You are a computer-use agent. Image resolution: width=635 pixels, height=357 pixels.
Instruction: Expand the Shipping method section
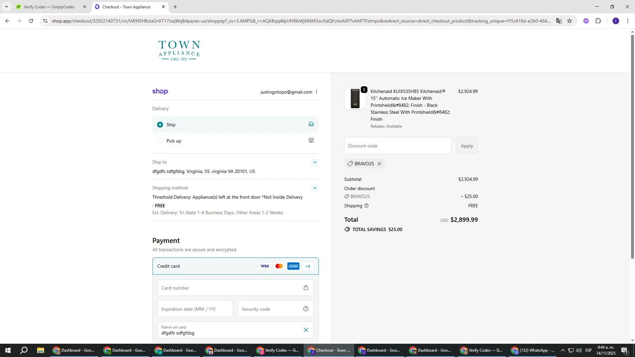coord(315,188)
